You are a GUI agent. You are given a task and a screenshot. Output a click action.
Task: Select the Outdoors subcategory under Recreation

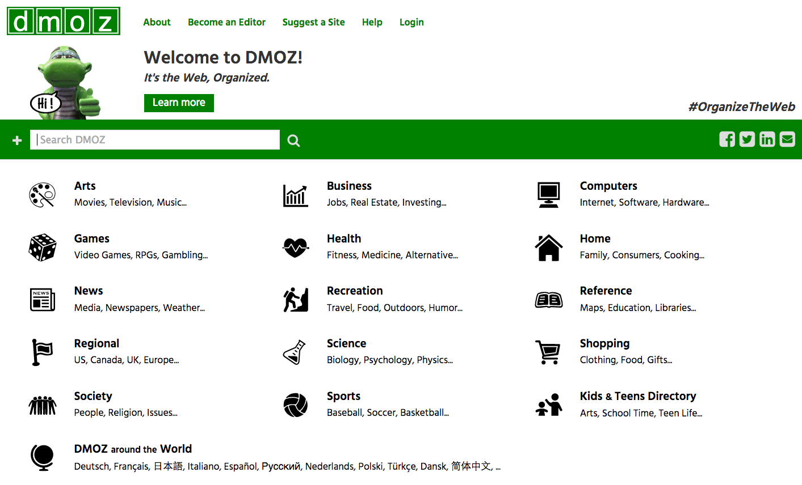pyautogui.click(x=404, y=308)
